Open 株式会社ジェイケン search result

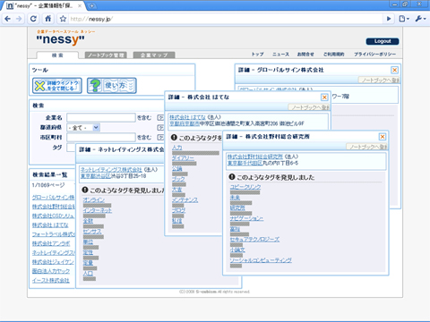53,262
